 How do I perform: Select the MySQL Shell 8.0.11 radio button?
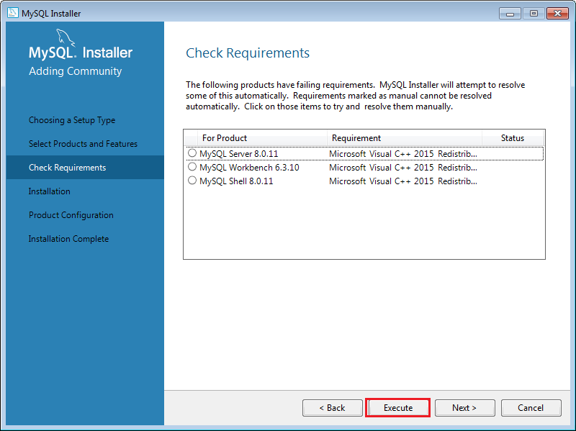pos(192,181)
